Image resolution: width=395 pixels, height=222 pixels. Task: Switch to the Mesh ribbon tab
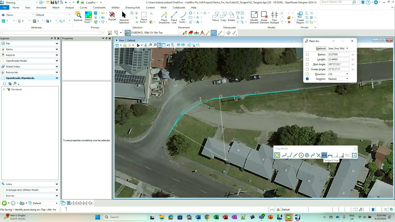tap(164, 7)
